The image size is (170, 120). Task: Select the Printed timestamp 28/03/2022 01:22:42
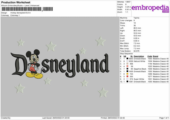point(116,118)
